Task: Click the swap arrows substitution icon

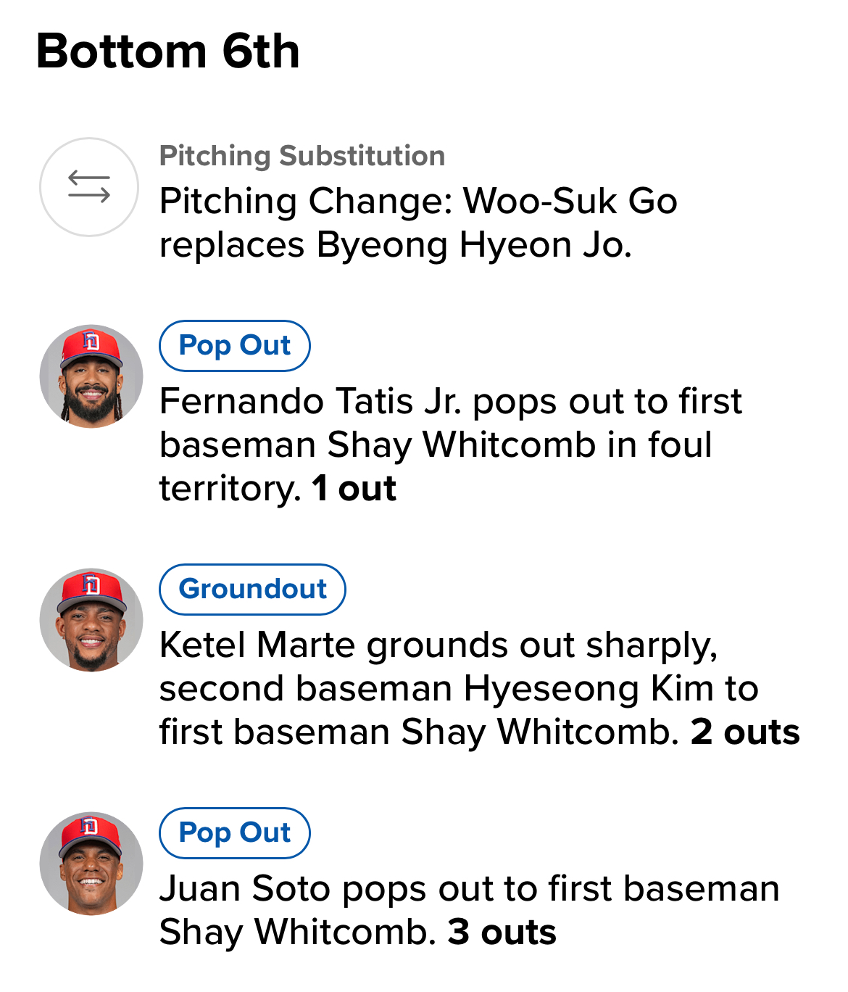Action: 88,187
